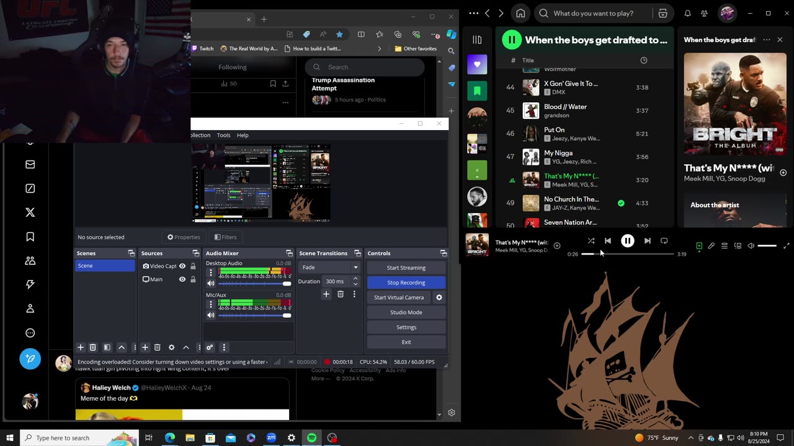Toggle Main source visibility
The height and width of the screenshot is (446, 794).
(x=182, y=279)
